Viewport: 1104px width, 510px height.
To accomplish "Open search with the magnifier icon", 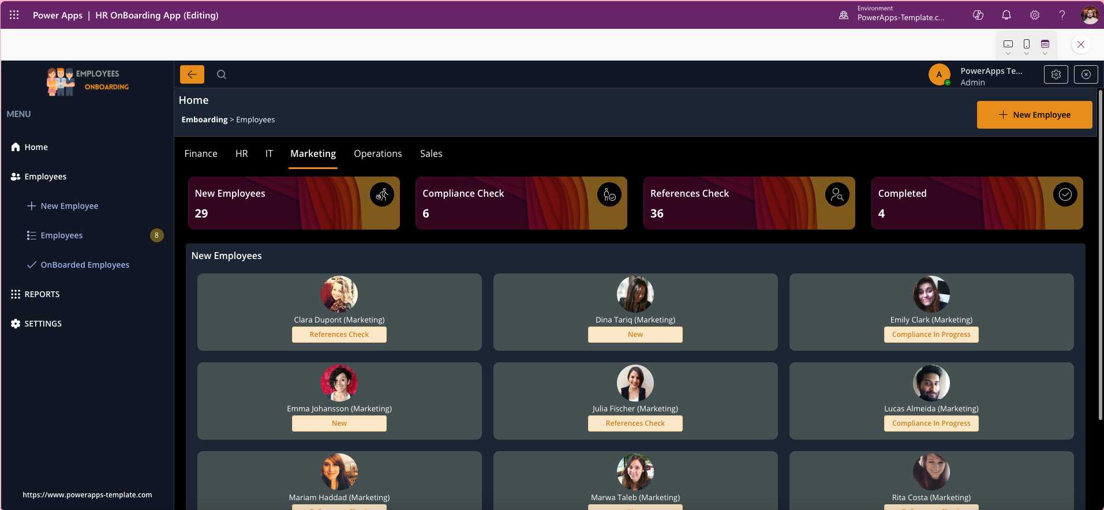I will (222, 74).
